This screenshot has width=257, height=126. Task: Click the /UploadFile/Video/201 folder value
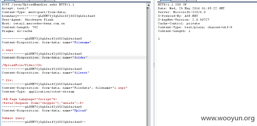tap(22, 65)
